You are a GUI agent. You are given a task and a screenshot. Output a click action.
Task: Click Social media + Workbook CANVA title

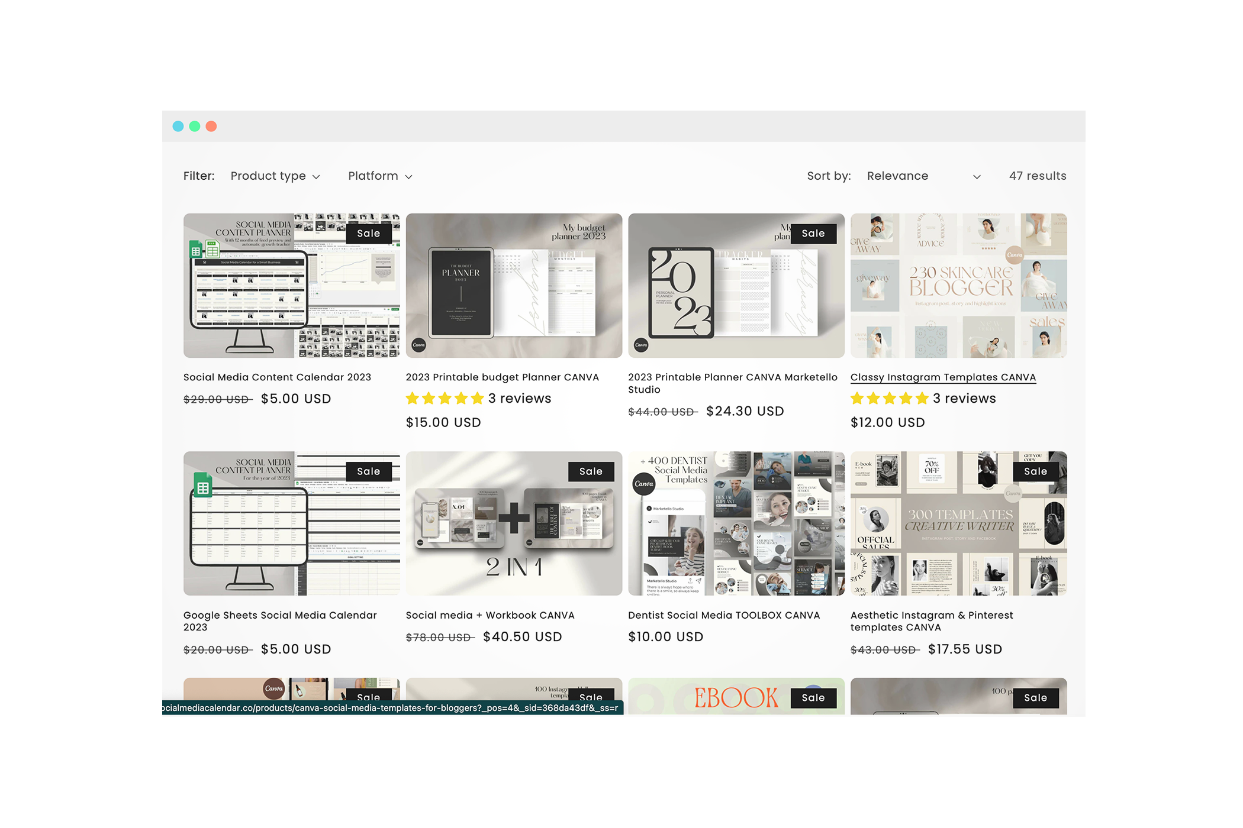pos(490,615)
